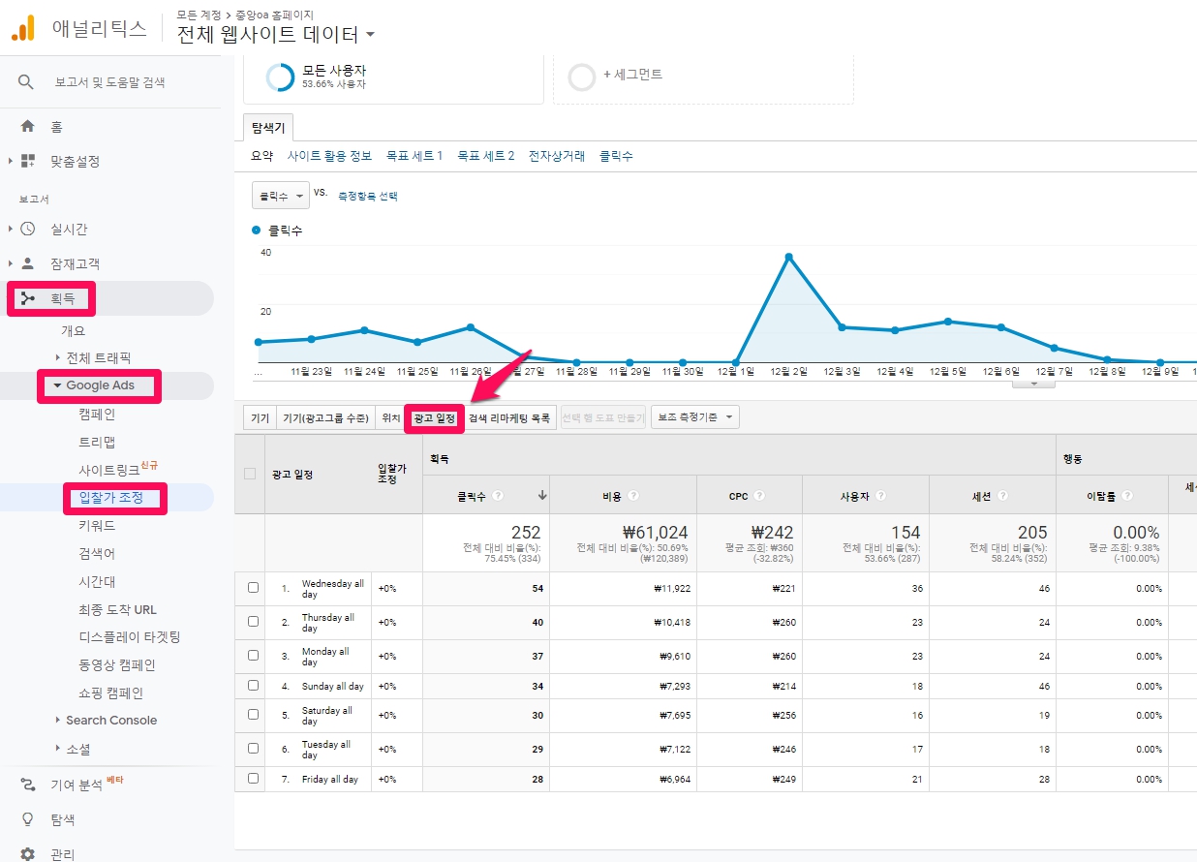
Task: Tick the checkbox for Sunday all day
Action: click(253, 686)
